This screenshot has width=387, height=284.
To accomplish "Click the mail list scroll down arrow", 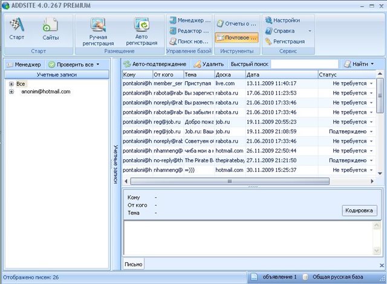I will coord(380,174).
